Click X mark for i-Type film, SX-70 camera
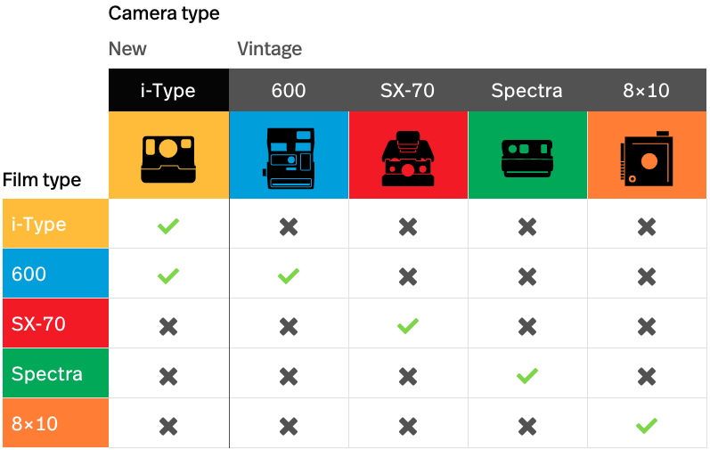710x450 pixels. point(407,226)
